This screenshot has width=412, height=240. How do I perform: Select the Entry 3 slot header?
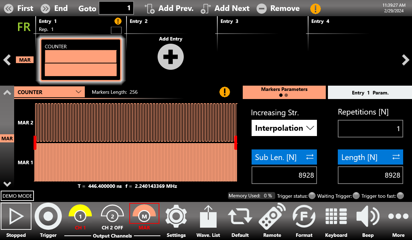(229, 21)
